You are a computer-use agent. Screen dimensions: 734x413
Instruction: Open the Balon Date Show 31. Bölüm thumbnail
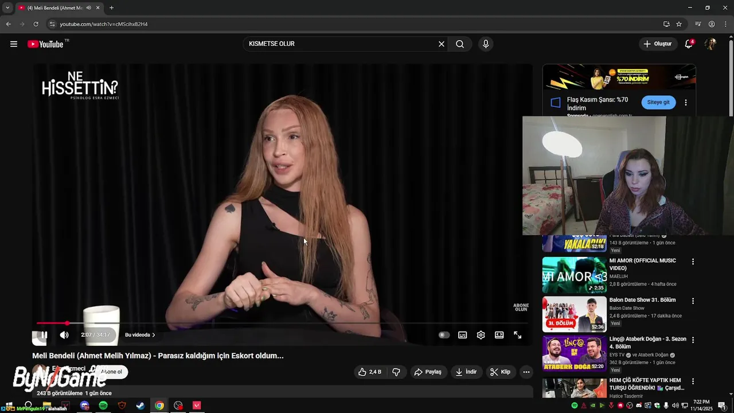click(575, 314)
